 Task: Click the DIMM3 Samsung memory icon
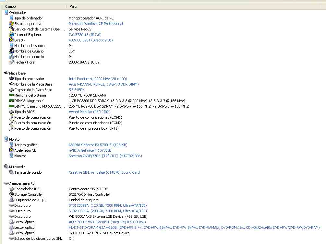11,106
